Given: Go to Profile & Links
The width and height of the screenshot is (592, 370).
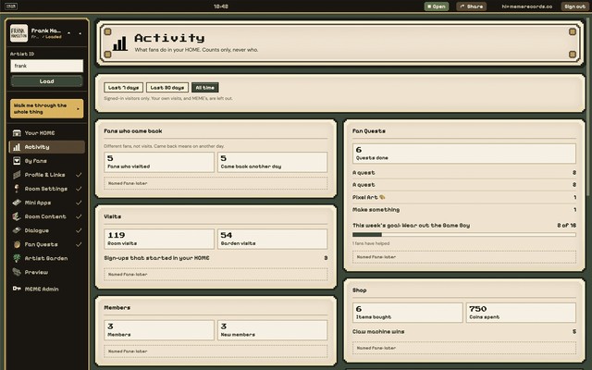Looking at the screenshot, I should pyautogui.click(x=46, y=175).
